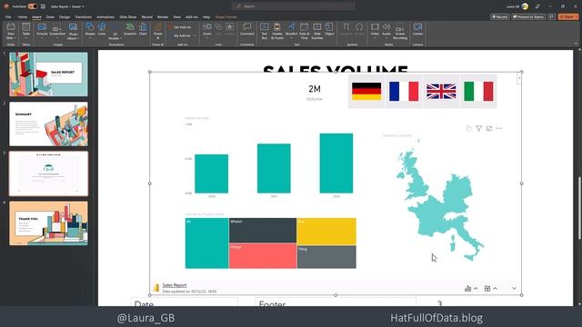The height and width of the screenshot is (327, 582).
Task: Insert a Comment
Action: (x=246, y=30)
